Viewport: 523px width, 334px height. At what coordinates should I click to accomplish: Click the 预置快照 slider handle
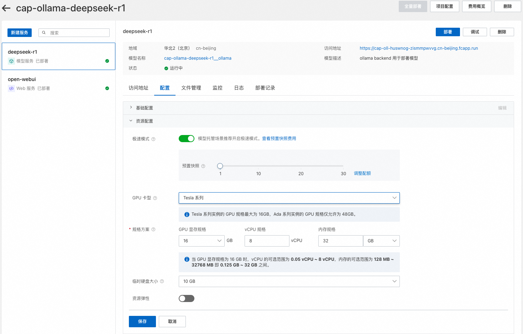pyautogui.click(x=220, y=166)
